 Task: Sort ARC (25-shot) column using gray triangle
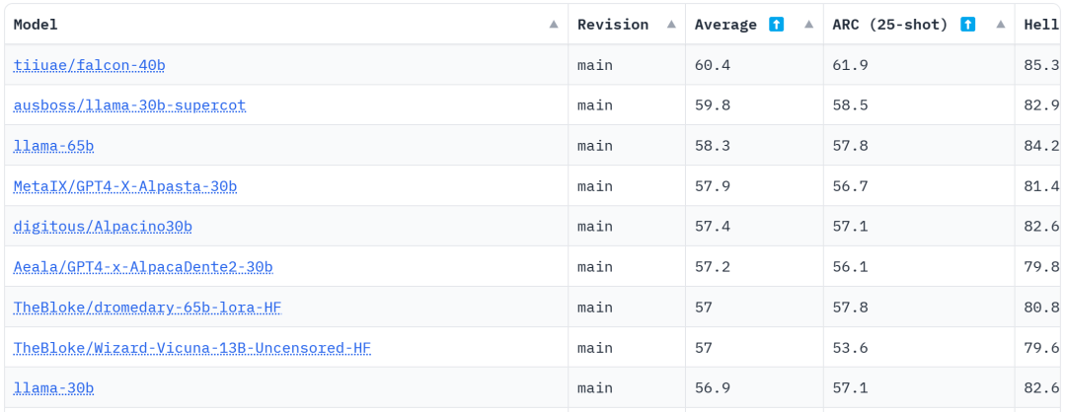(1001, 25)
